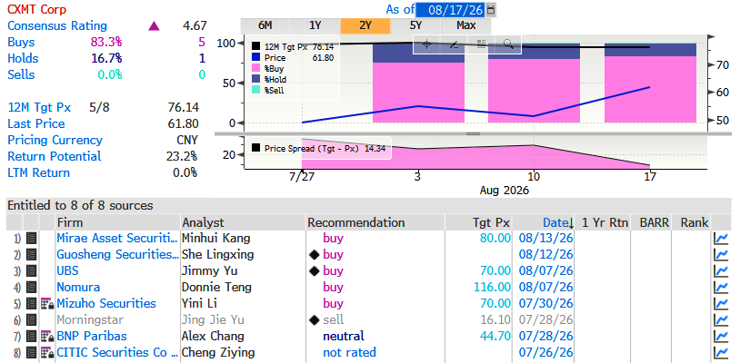This screenshot has width=740, height=363.
Task: Toggle the chart legend/table icon
Action: (x=482, y=44)
